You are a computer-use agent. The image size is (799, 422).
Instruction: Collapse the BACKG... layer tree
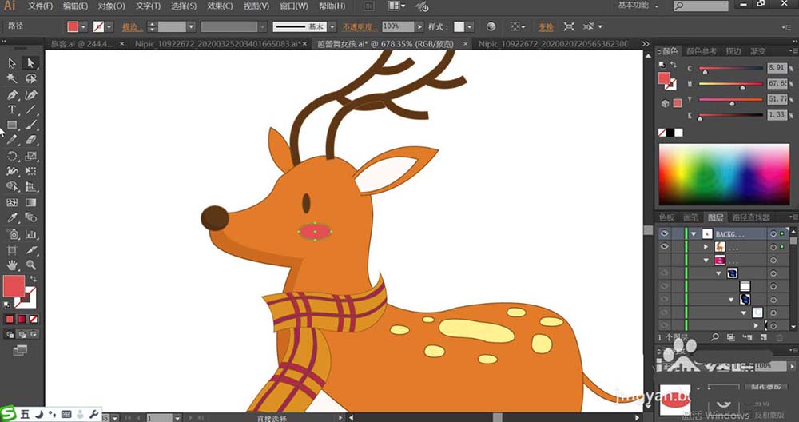tap(694, 234)
